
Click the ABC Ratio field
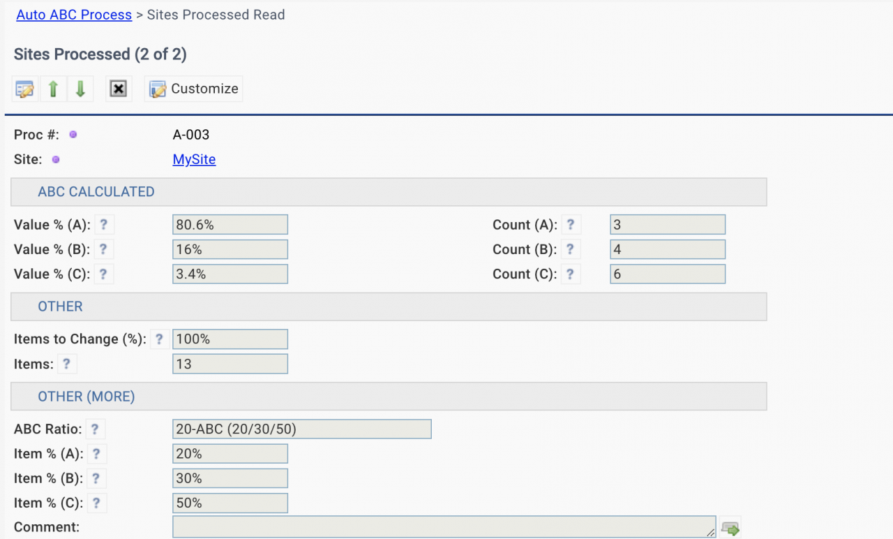[301, 429]
